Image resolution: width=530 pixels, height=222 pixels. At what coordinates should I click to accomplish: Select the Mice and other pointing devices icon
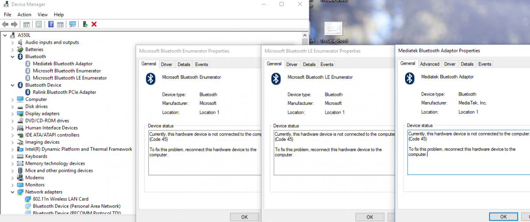20,170
